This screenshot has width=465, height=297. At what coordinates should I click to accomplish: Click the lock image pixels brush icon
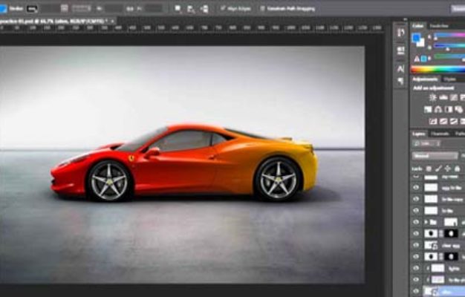point(438,169)
